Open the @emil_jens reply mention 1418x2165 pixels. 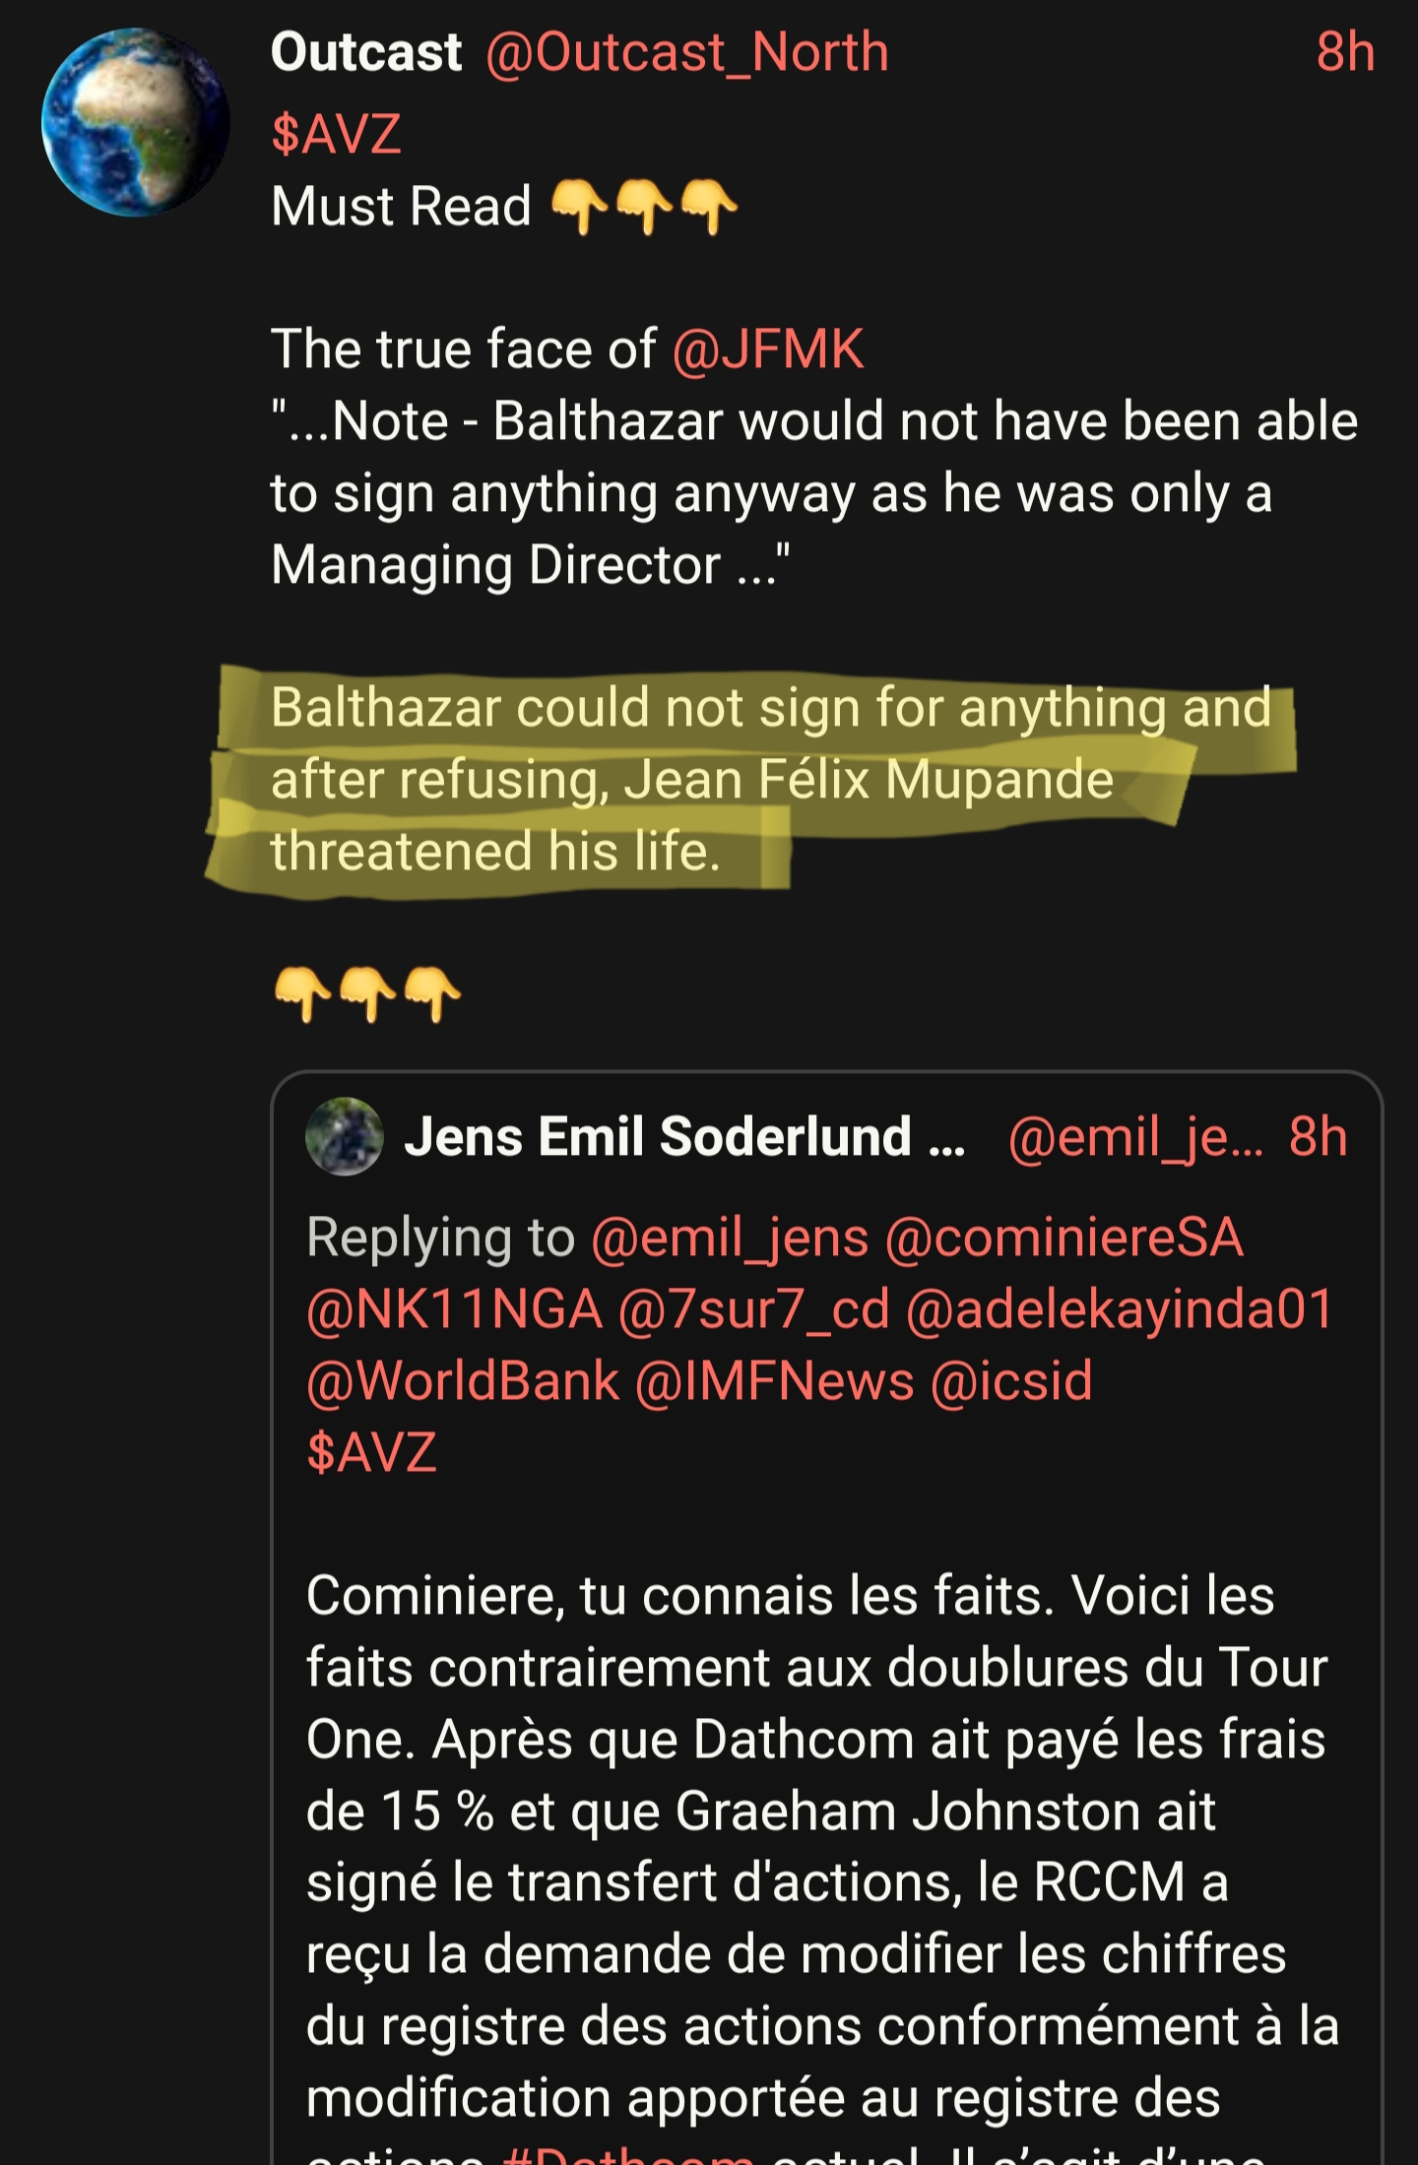point(730,1238)
